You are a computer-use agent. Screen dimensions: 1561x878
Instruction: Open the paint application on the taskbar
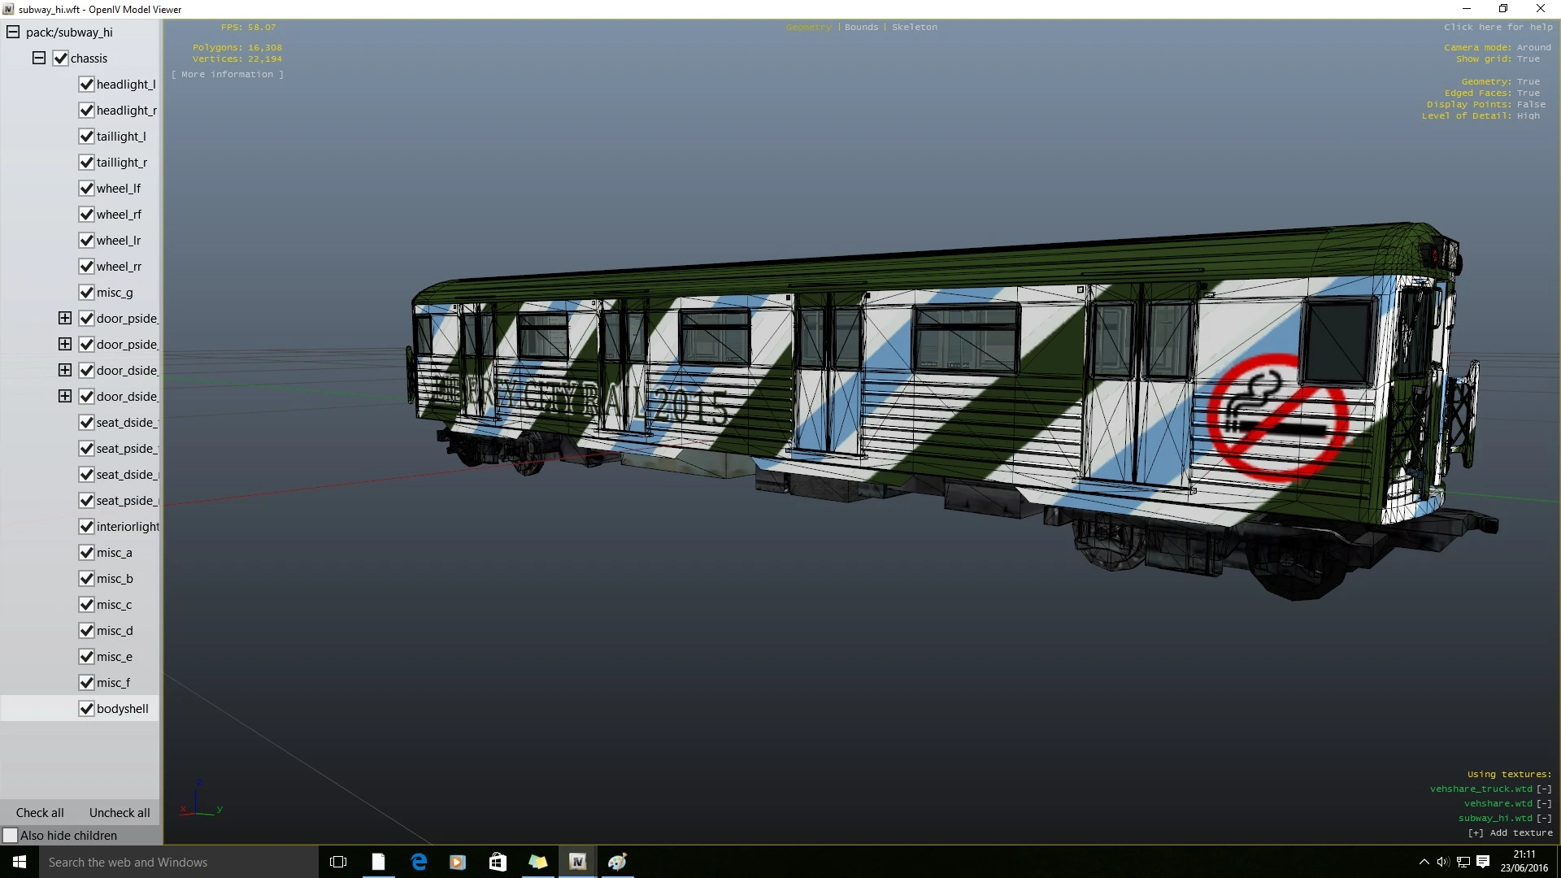coord(617,862)
